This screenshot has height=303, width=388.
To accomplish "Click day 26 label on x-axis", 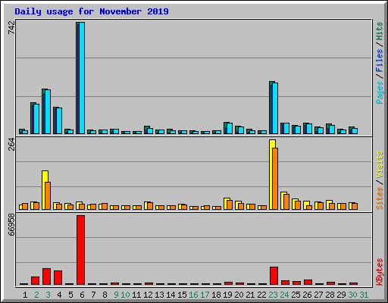I will (x=307, y=295).
